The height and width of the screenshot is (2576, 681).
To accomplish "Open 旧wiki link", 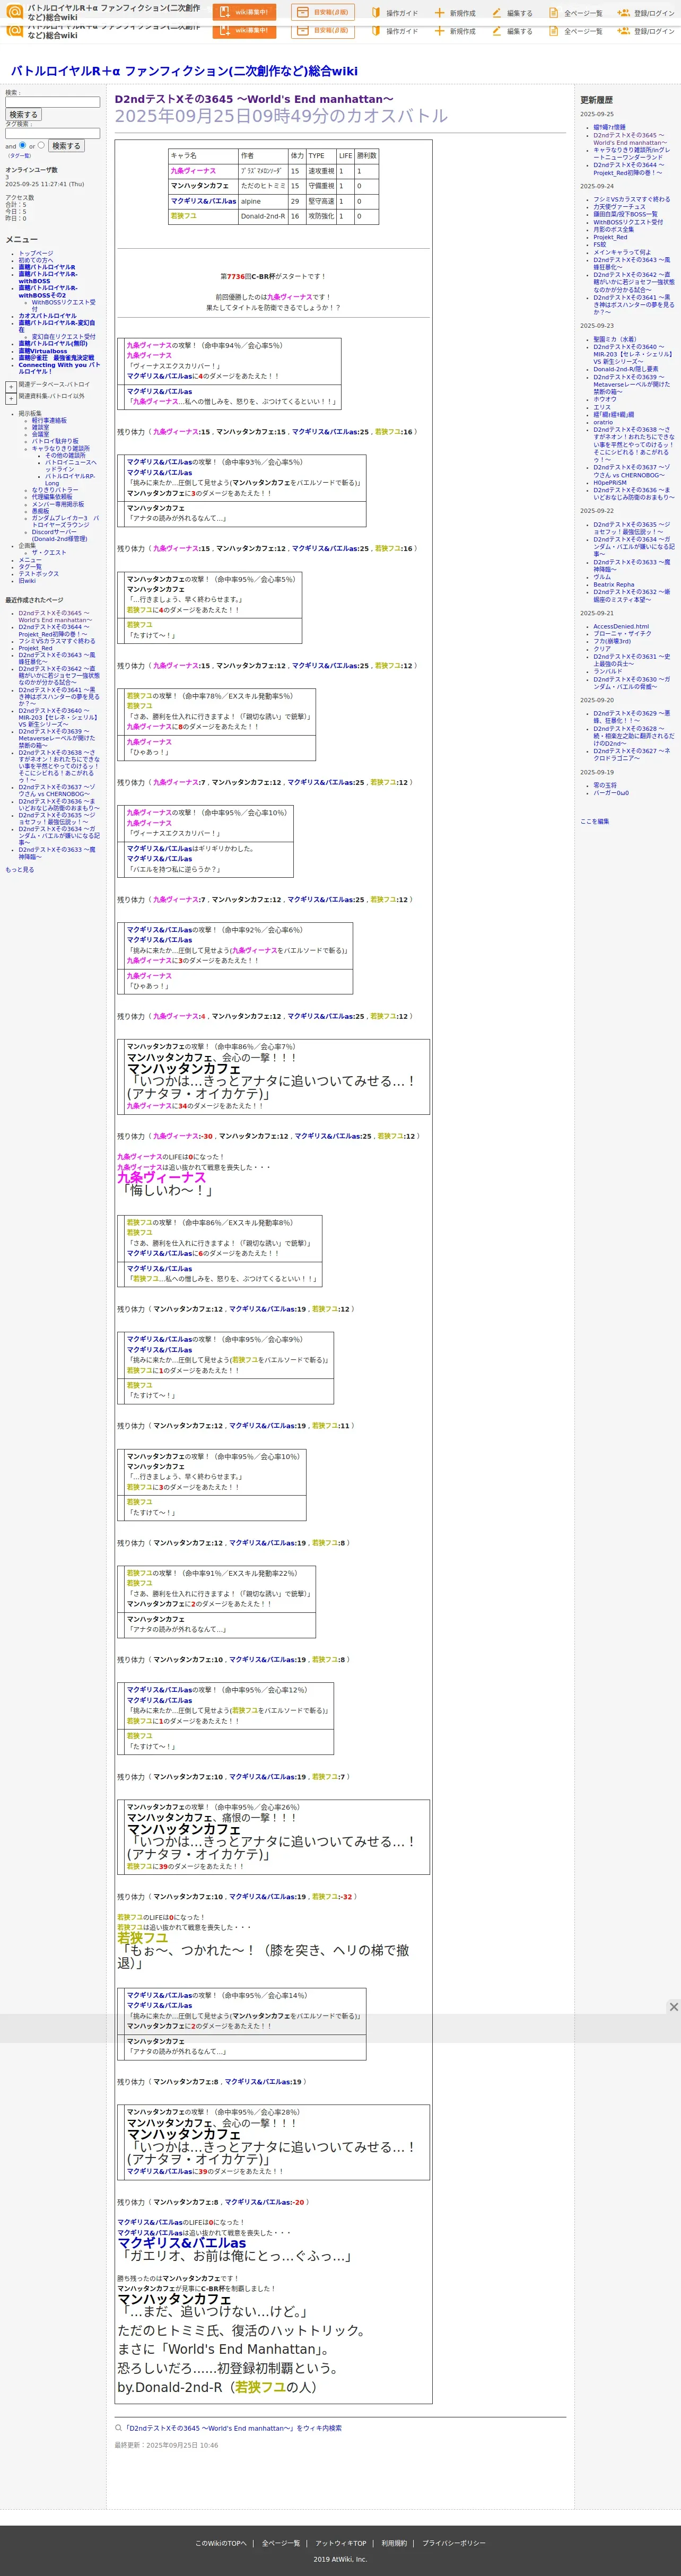I will pos(27,580).
